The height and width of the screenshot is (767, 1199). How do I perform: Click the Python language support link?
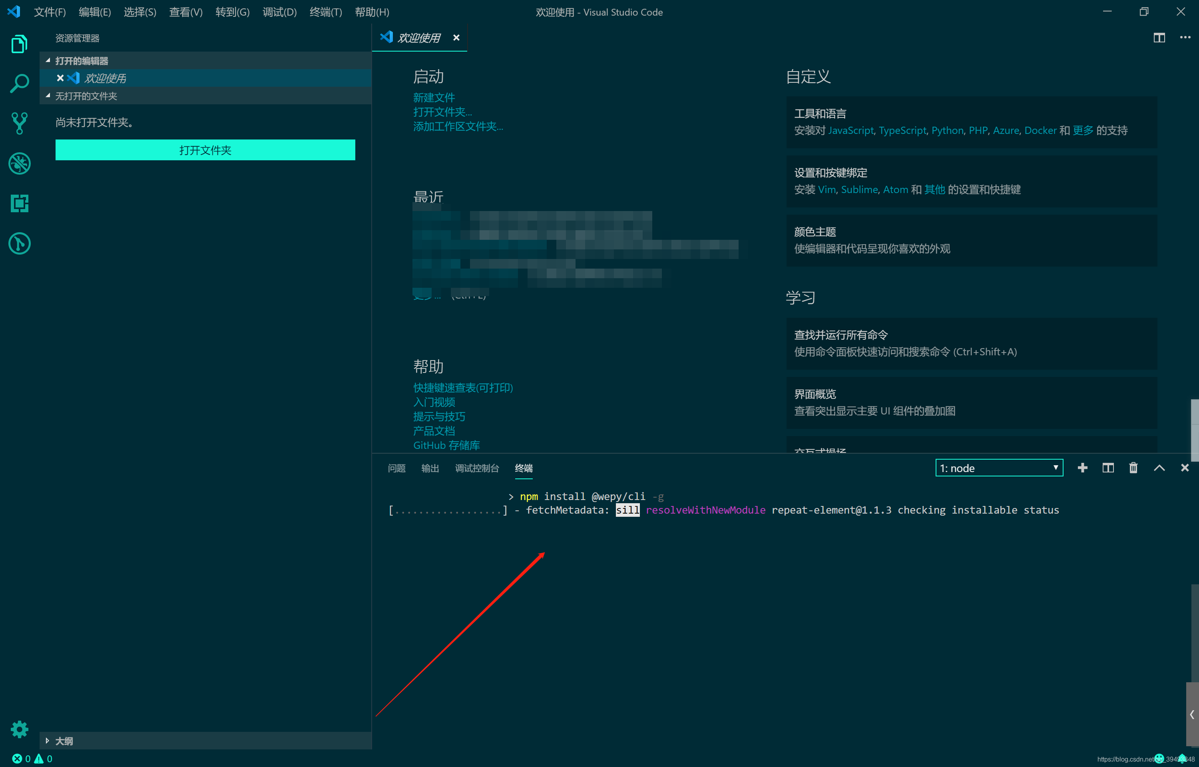click(948, 130)
